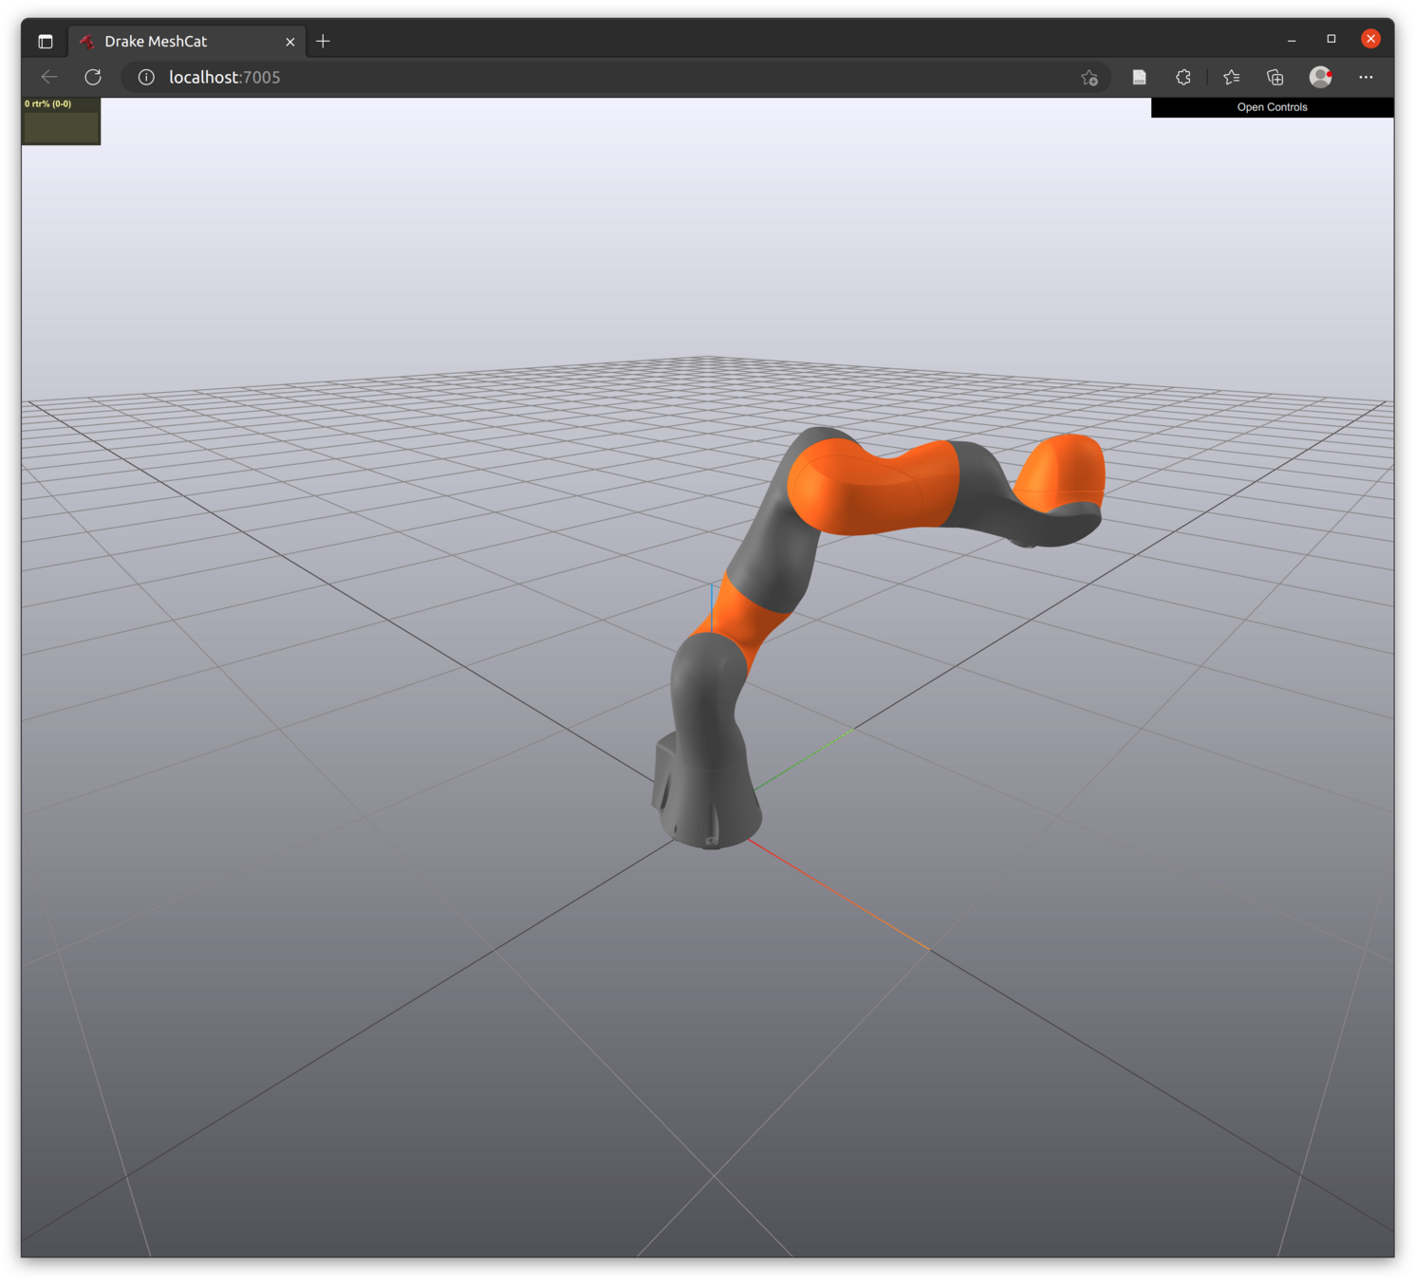Maximize the browser window

[x=1331, y=39]
